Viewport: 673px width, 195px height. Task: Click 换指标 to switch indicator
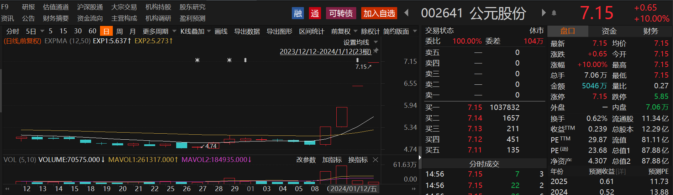358,160
